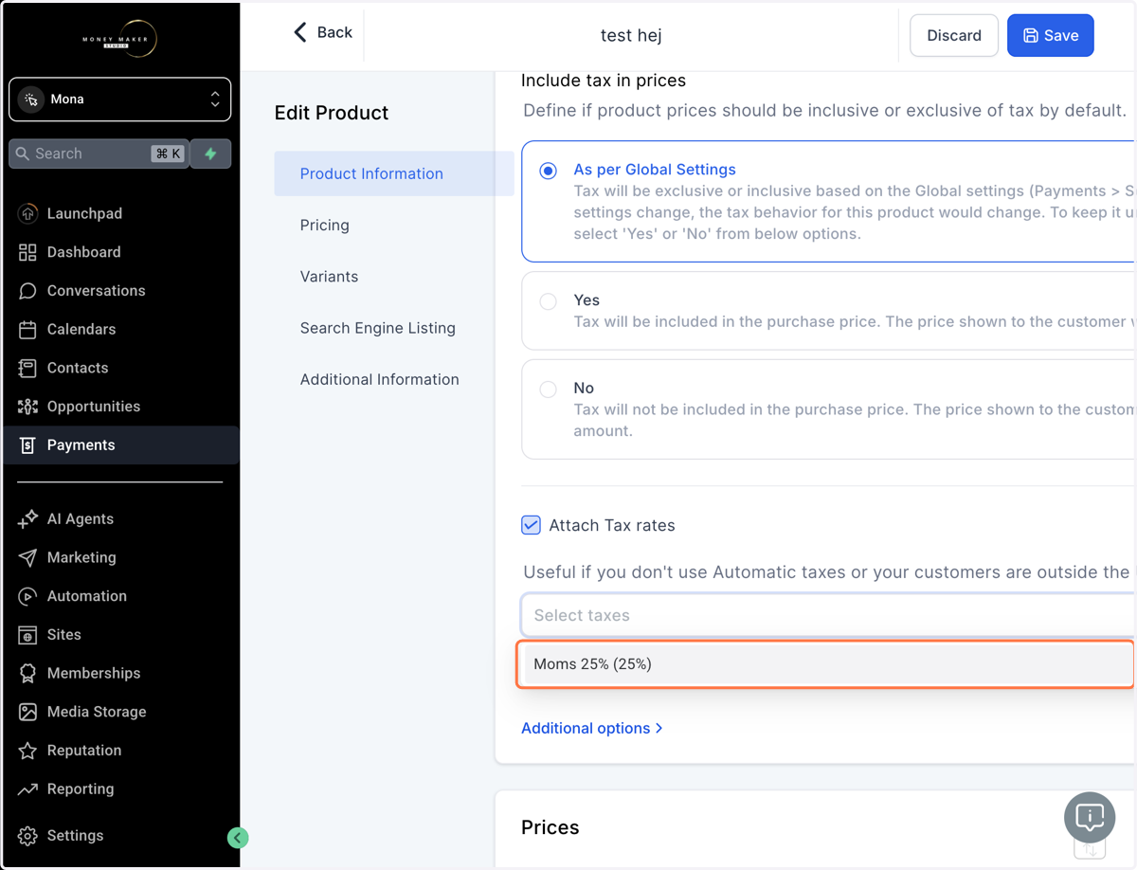Click the Discard button

954,35
